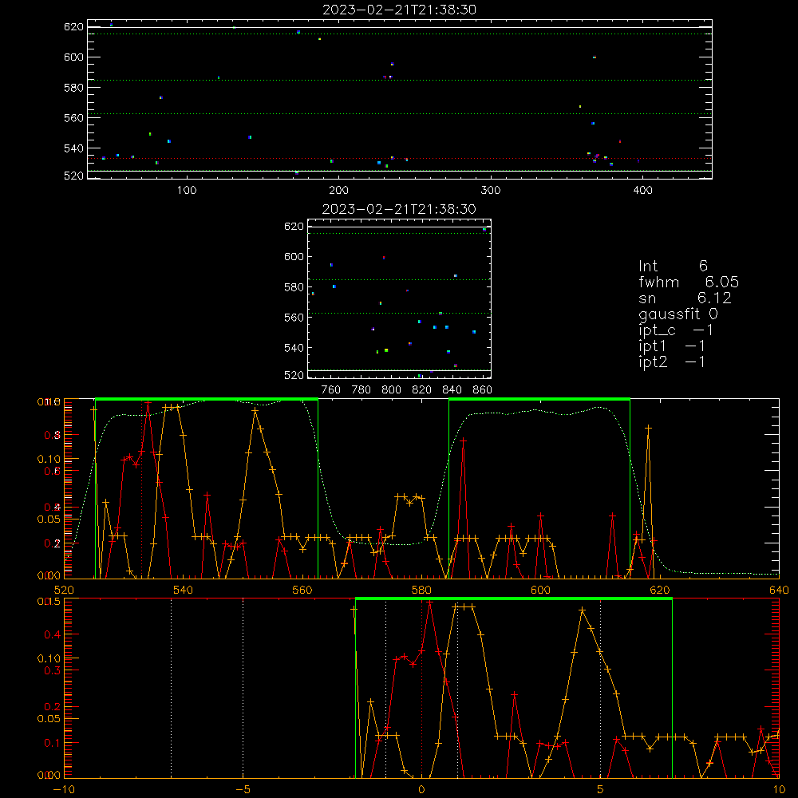Click the green bar above the 585-615 window
The height and width of the screenshot is (798, 798).
[x=539, y=400]
